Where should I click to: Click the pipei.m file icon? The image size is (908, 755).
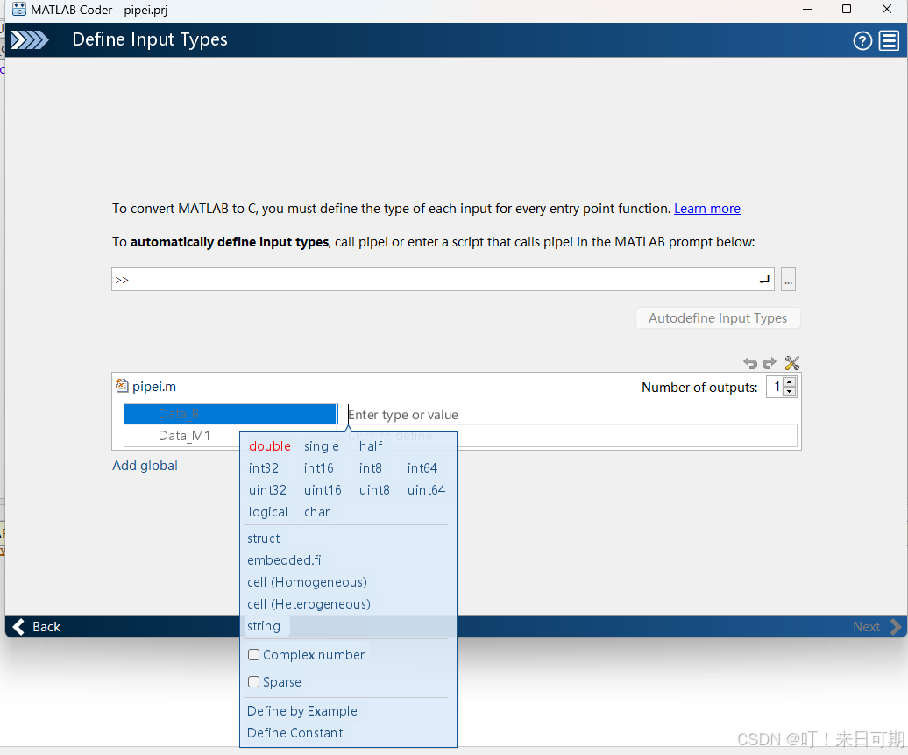point(121,386)
